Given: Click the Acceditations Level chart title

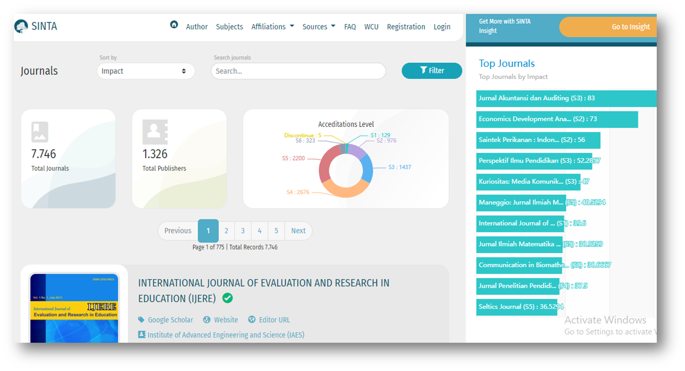Looking at the screenshot, I should point(346,124).
